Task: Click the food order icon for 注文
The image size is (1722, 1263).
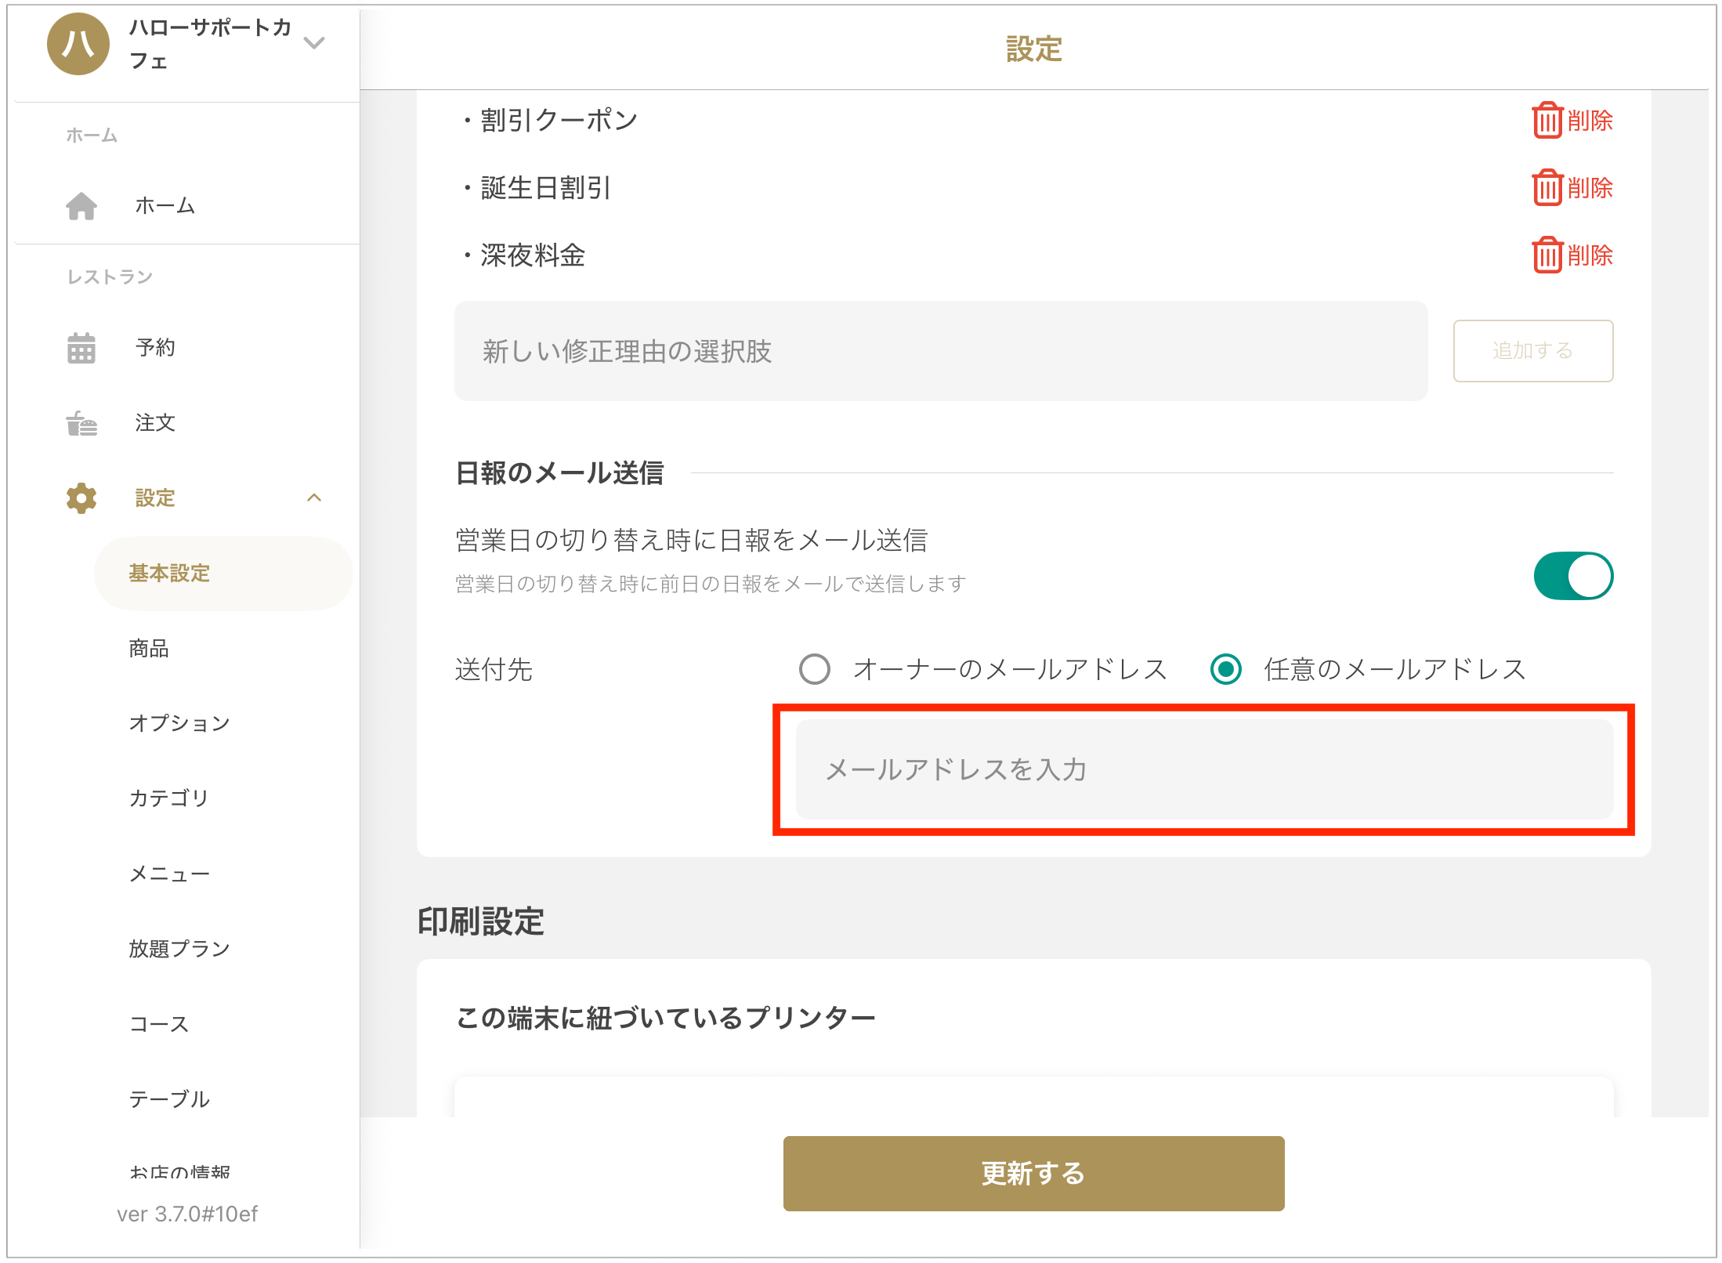Action: 81,423
